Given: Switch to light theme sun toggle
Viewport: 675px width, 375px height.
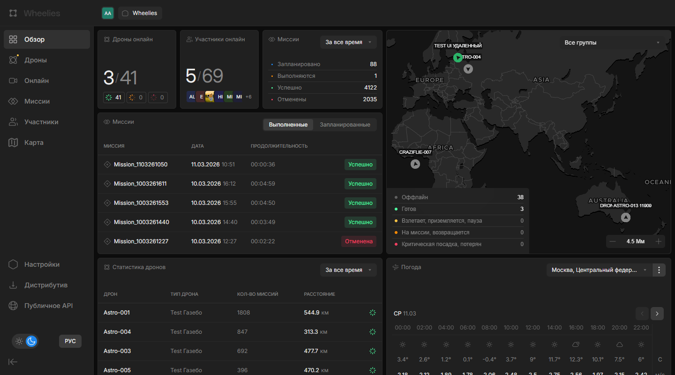Looking at the screenshot, I should click(19, 341).
